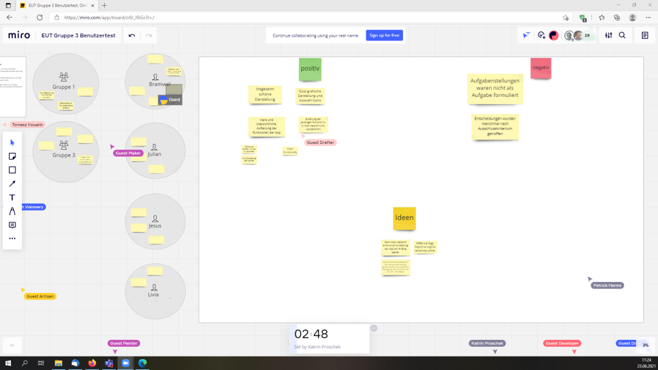Select the shape rectangle tool

[12, 170]
